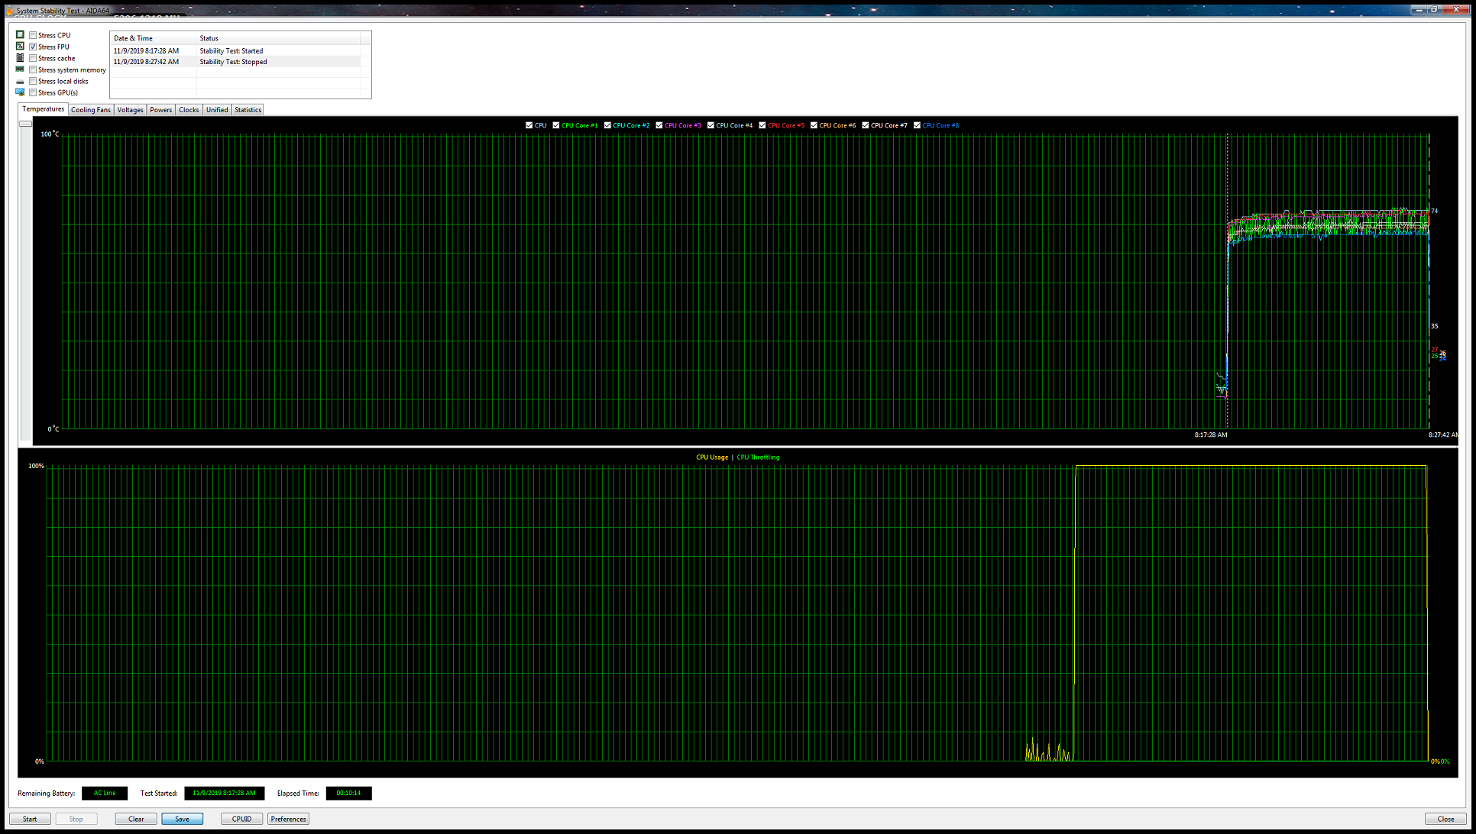Select the Temperatures tab
Image resolution: width=1476 pixels, height=834 pixels.
click(x=43, y=109)
